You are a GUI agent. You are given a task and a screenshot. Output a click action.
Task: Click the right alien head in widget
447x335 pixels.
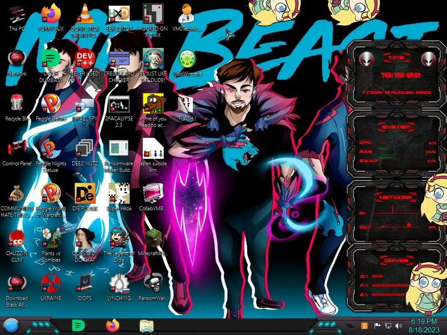[x=429, y=59]
